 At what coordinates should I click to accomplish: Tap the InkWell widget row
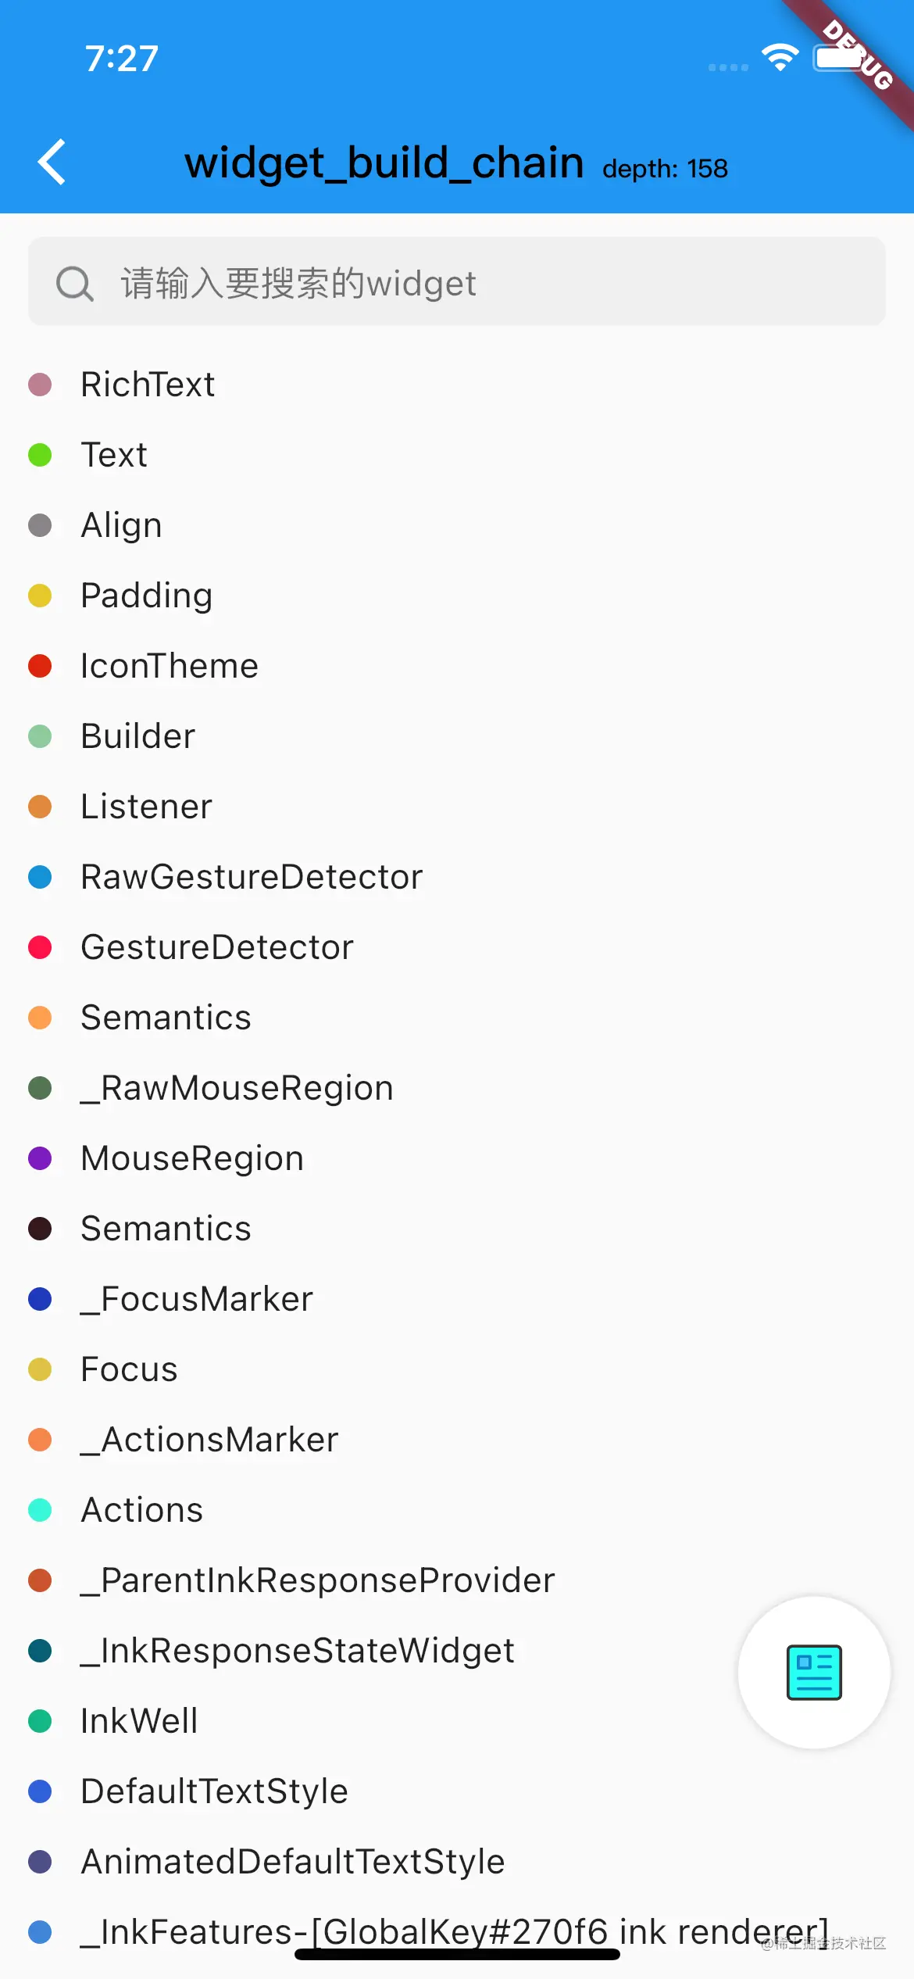click(x=139, y=1721)
